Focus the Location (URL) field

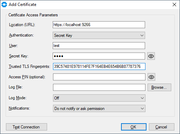(99, 25)
